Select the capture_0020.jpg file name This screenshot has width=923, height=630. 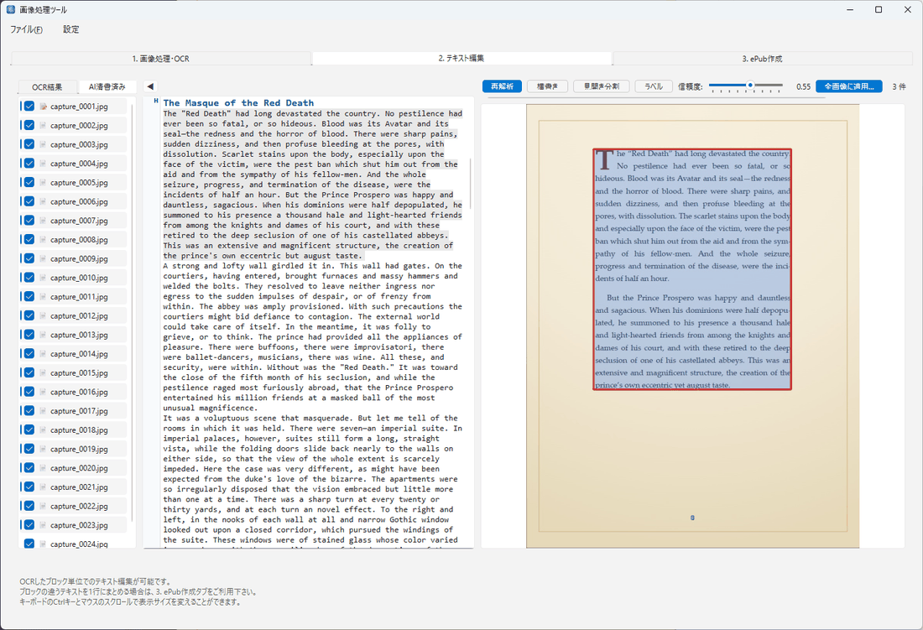79,467
